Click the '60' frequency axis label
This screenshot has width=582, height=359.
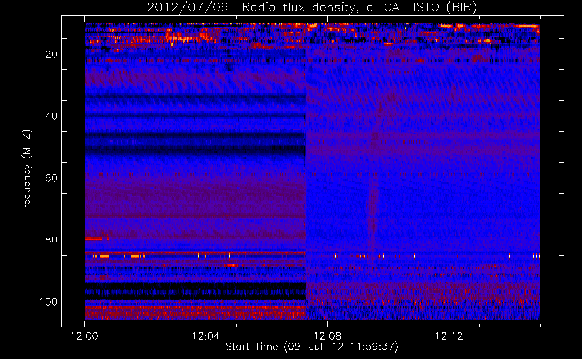[x=51, y=178]
